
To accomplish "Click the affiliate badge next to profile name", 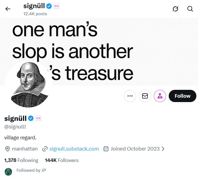I will 38,118.
